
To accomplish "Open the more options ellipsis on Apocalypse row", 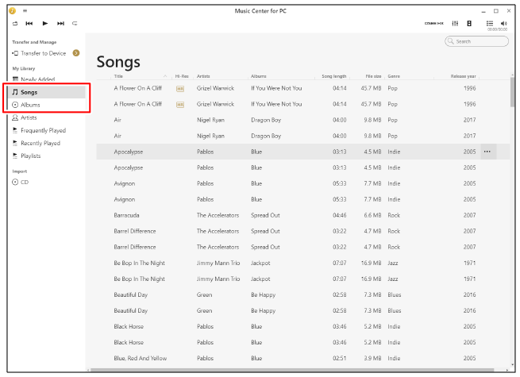I will [x=487, y=151].
